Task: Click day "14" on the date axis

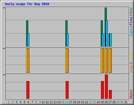Action: [x=59, y=102]
